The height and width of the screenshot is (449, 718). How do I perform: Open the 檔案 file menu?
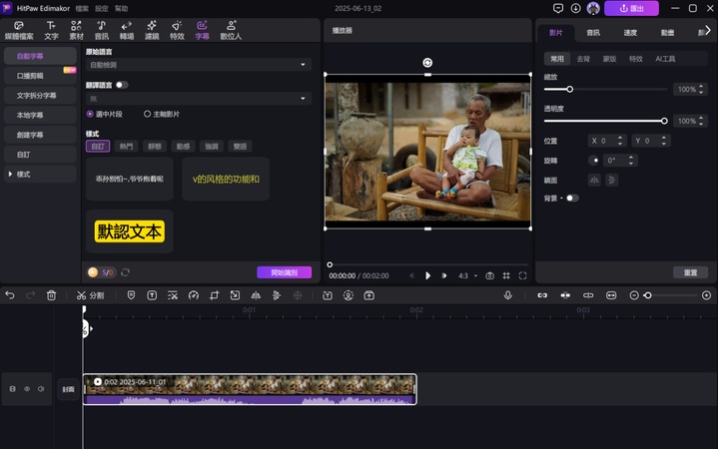click(x=82, y=8)
